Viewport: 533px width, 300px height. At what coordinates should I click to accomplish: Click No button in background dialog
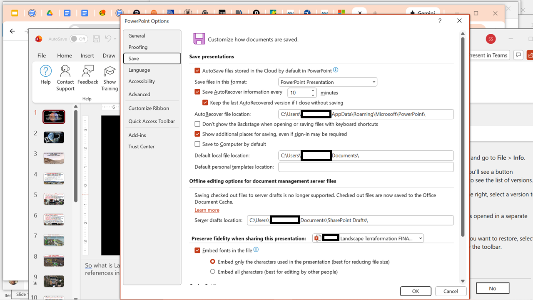[x=493, y=288]
